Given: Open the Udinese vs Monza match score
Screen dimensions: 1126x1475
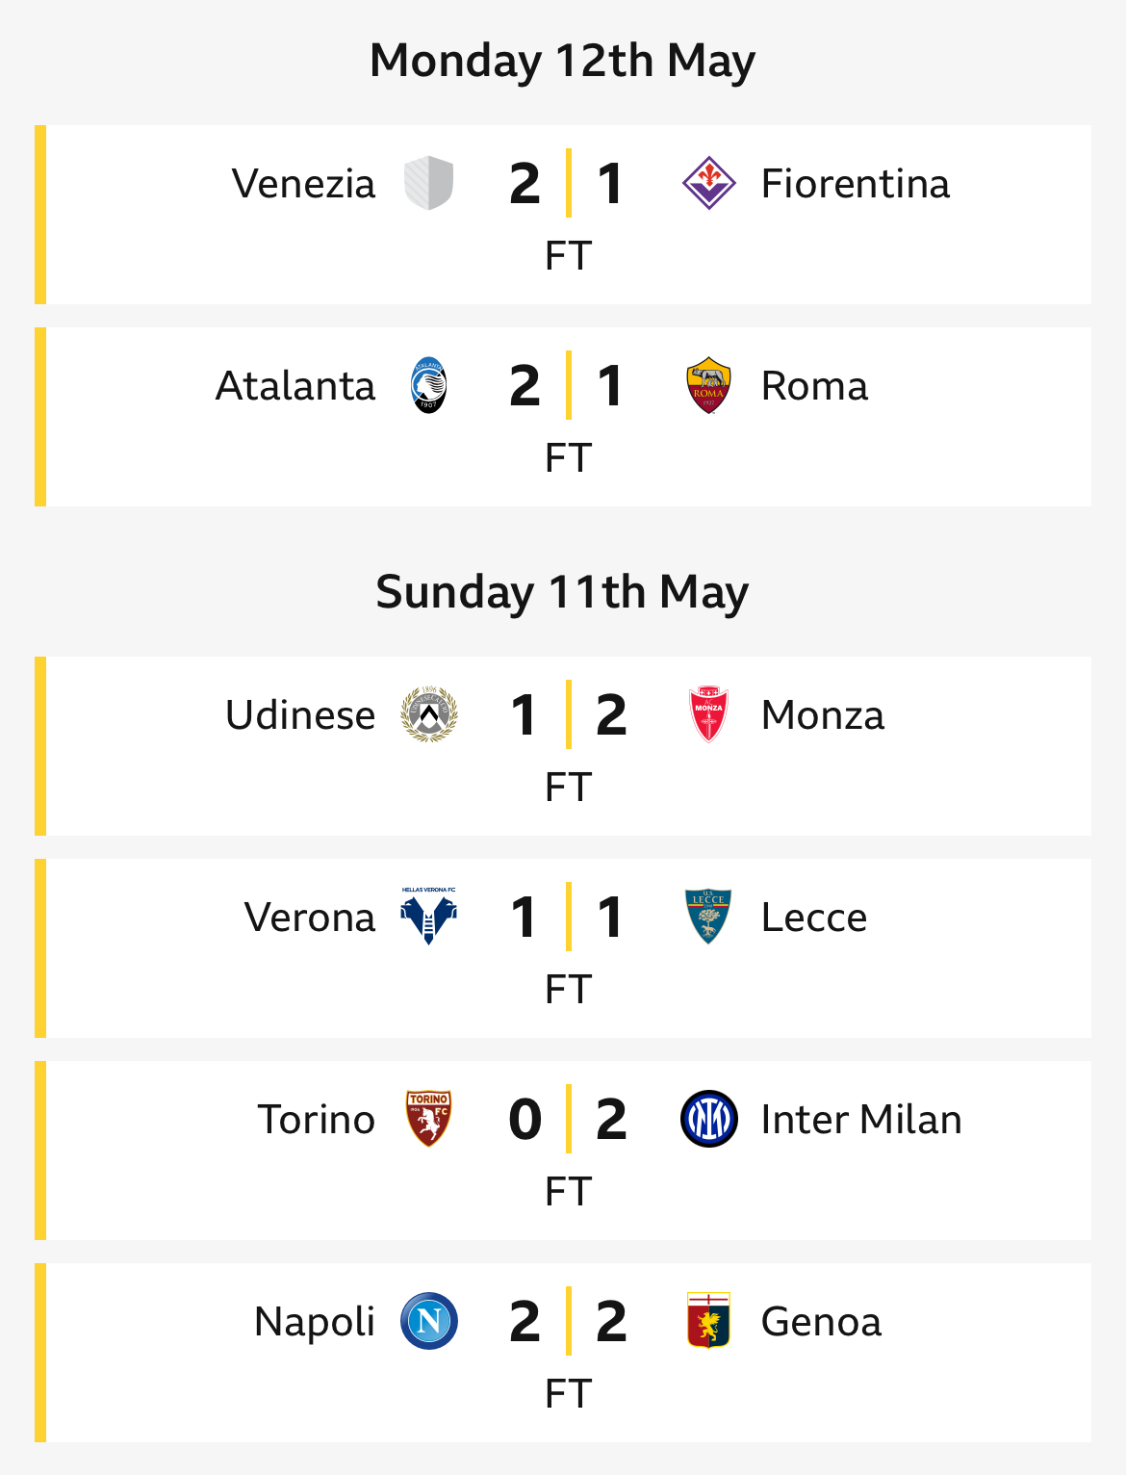Looking at the screenshot, I should [x=569, y=714].
